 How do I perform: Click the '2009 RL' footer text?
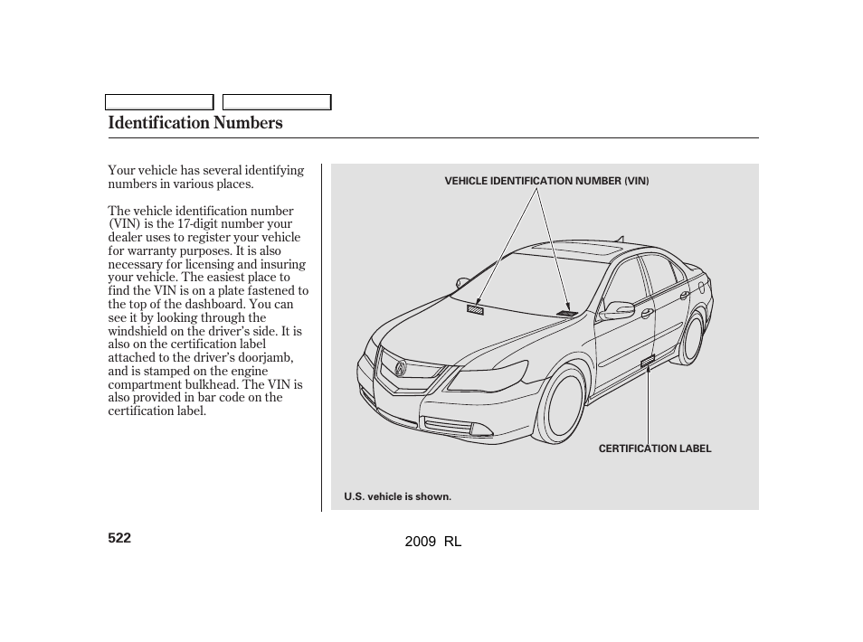pos(433,542)
